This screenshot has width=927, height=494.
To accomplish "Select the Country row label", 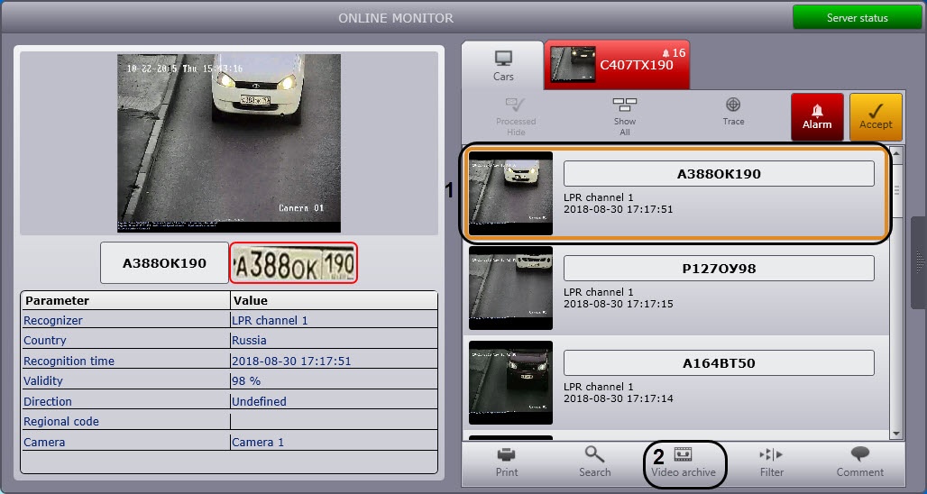I will pos(45,341).
